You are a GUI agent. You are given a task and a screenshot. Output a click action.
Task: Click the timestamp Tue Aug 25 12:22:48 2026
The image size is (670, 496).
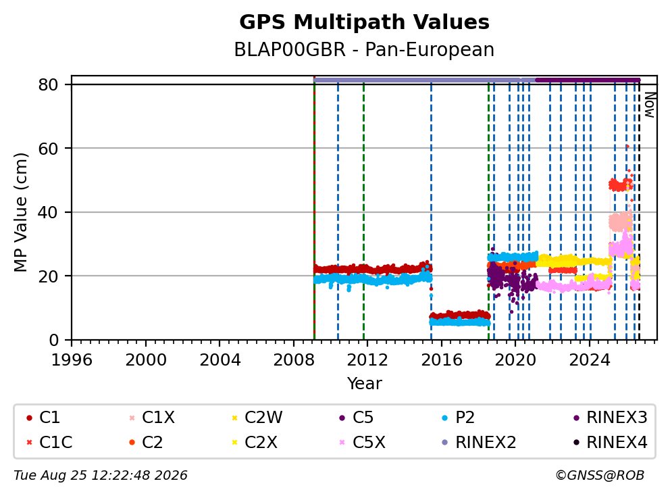point(101,475)
